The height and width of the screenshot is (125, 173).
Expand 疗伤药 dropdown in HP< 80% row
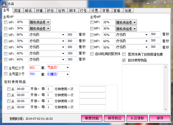(47, 35)
